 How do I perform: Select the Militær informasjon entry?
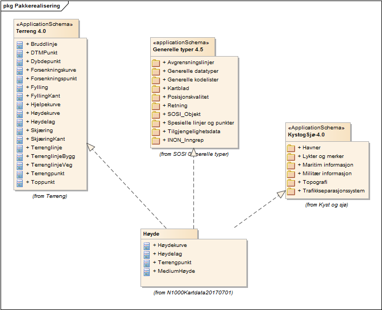pos(326,174)
